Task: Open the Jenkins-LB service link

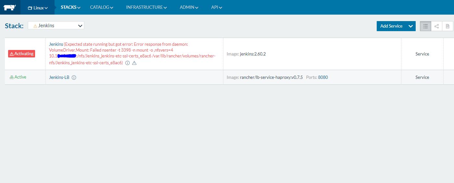Action: [x=59, y=78]
